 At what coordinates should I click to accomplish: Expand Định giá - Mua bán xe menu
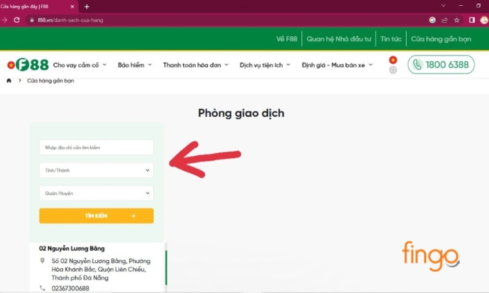pyautogui.click(x=337, y=65)
